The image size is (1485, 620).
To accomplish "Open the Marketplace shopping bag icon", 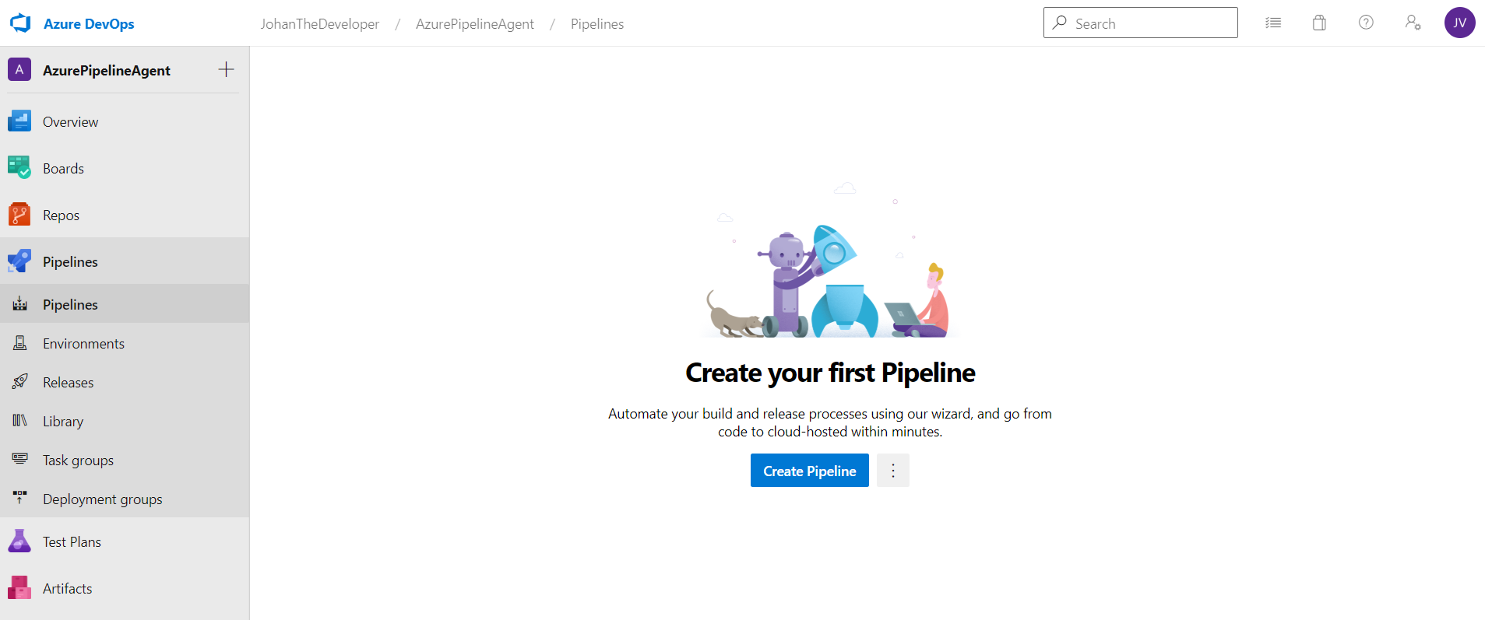I will [x=1319, y=23].
